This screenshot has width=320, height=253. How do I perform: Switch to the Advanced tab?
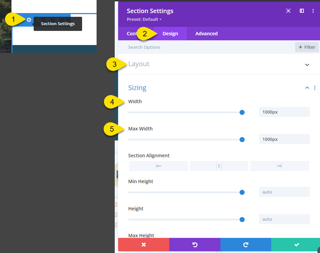pos(206,34)
